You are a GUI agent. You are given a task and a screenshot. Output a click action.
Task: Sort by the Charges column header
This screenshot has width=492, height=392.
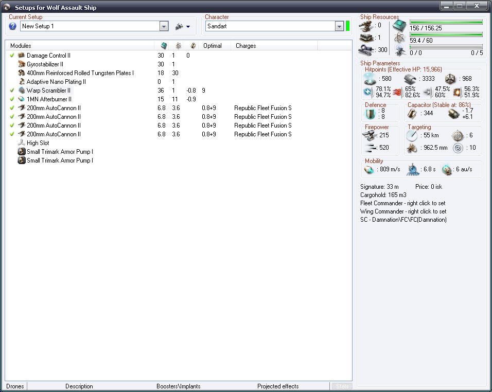[x=274, y=46]
